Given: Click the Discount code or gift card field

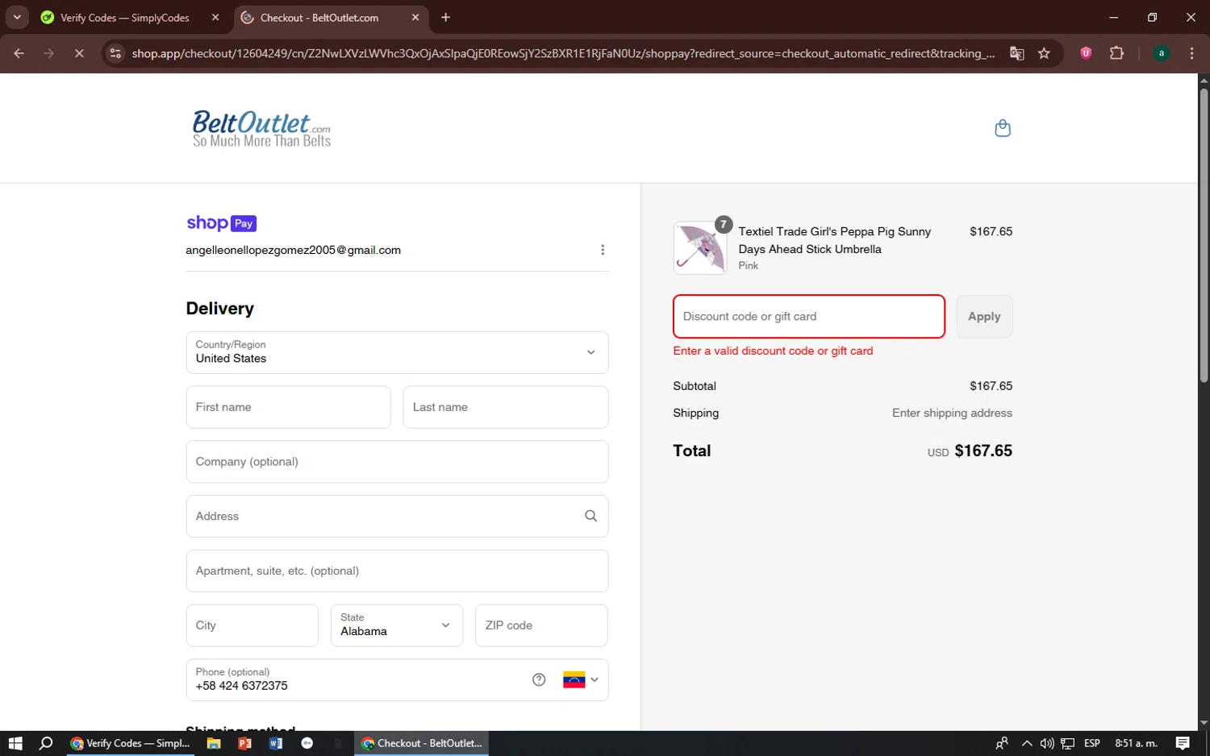Looking at the screenshot, I should tap(809, 316).
